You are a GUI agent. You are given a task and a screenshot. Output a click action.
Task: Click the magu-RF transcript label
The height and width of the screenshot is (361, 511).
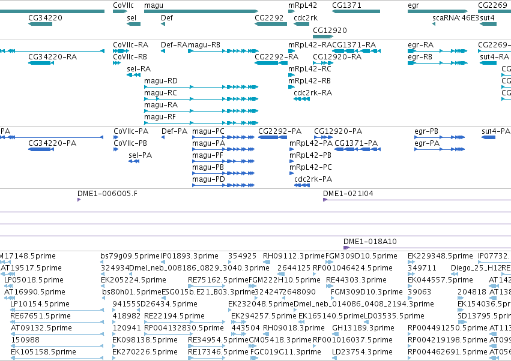click(160, 117)
